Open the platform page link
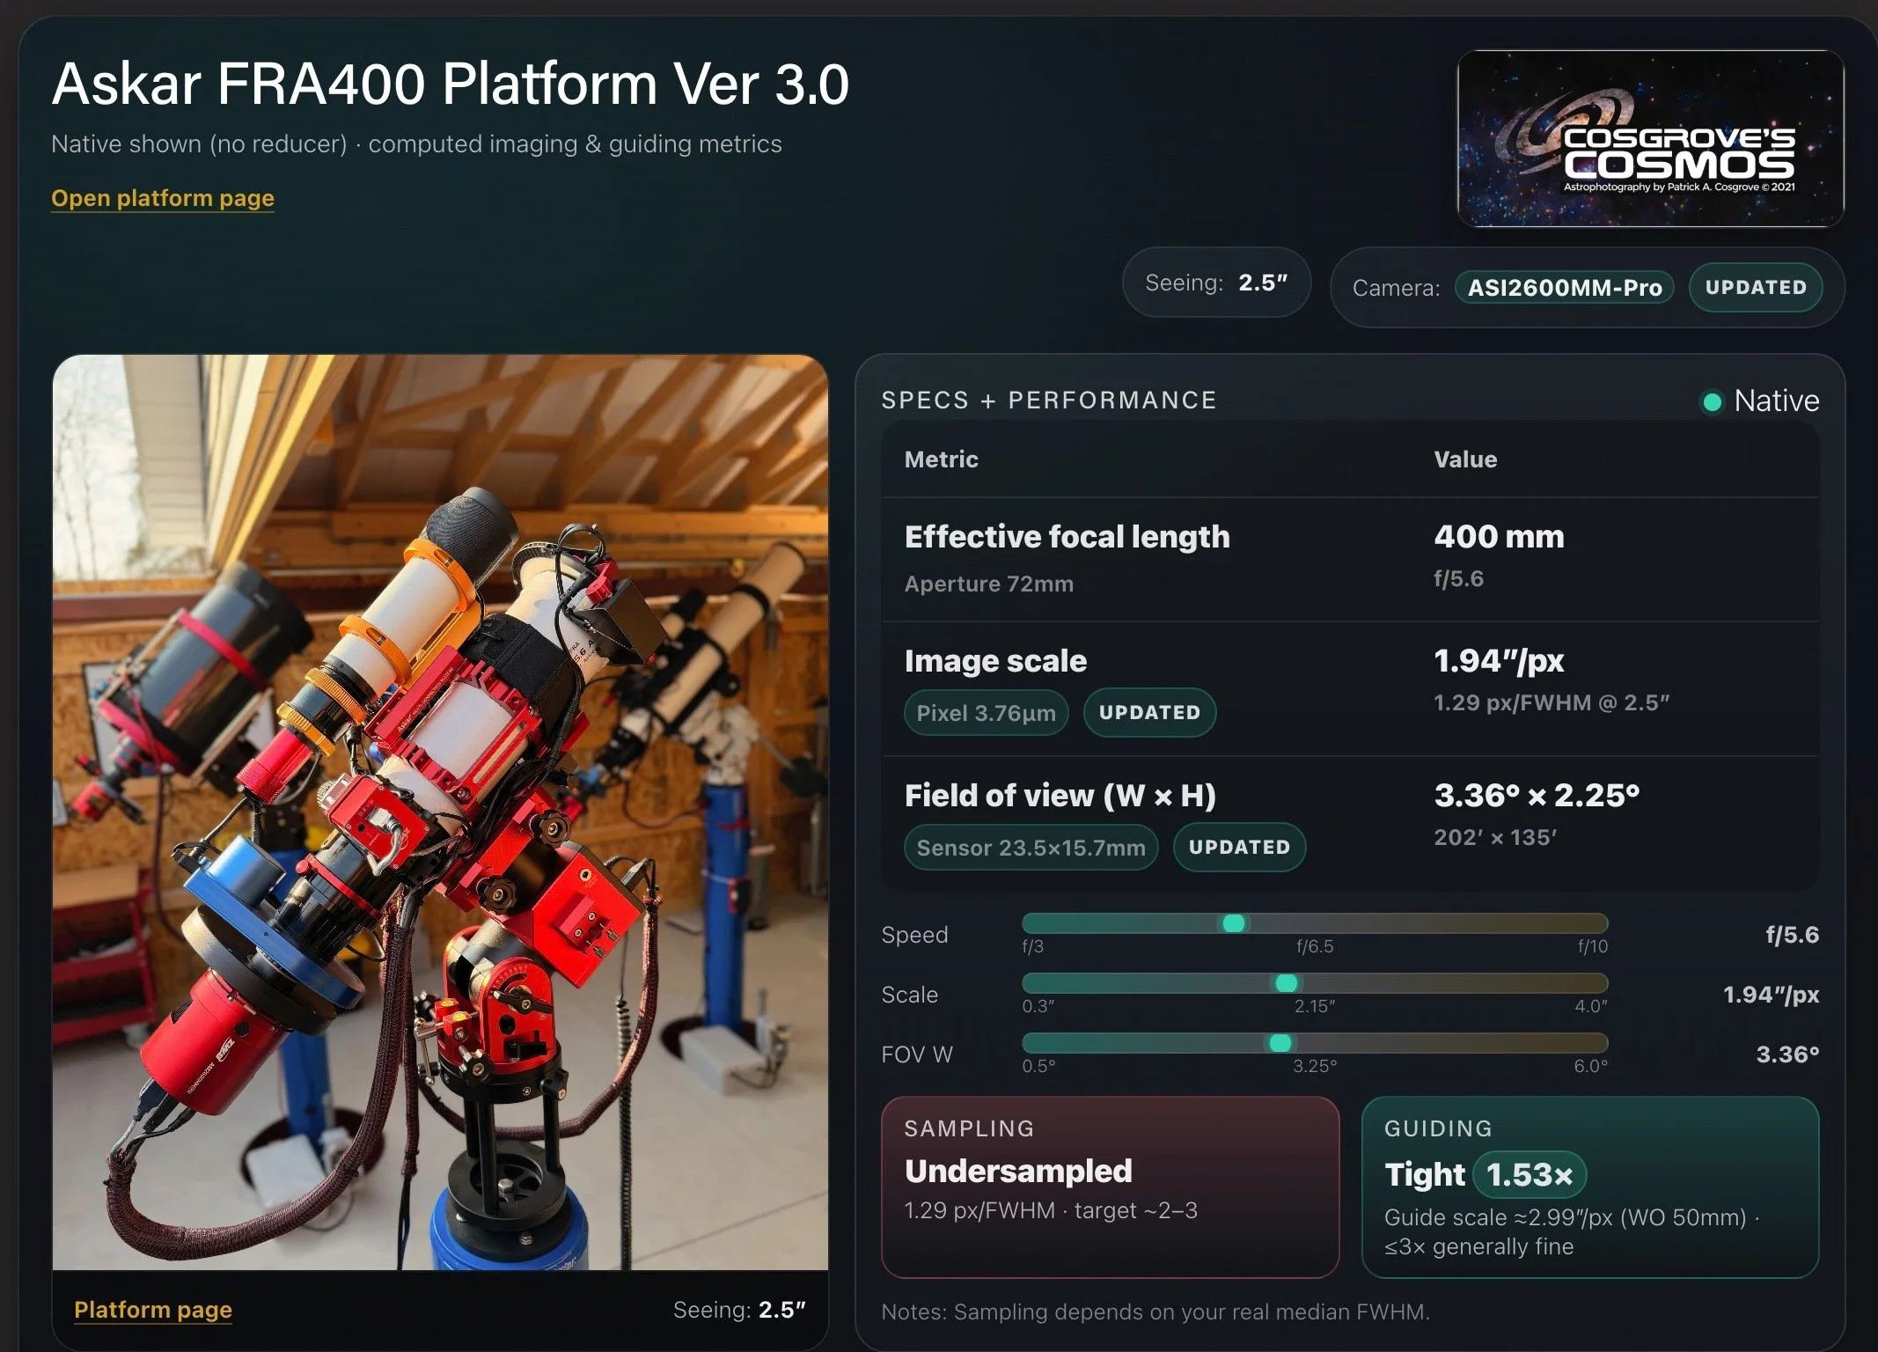Screen dimensions: 1878x1352 point(162,198)
